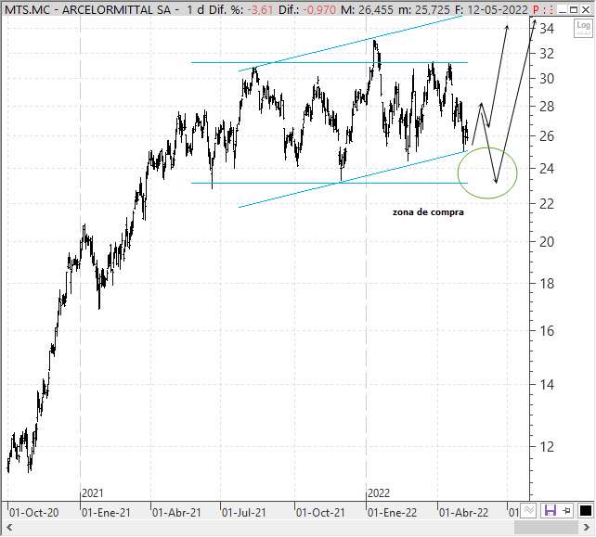Click the 1 d timeframe indicator

pyautogui.click(x=195, y=10)
